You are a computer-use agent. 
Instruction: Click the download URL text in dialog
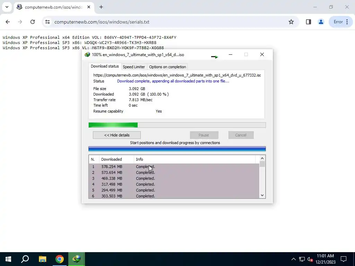point(177,75)
